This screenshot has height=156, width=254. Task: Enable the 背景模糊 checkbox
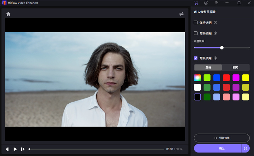pyautogui.click(x=196, y=33)
